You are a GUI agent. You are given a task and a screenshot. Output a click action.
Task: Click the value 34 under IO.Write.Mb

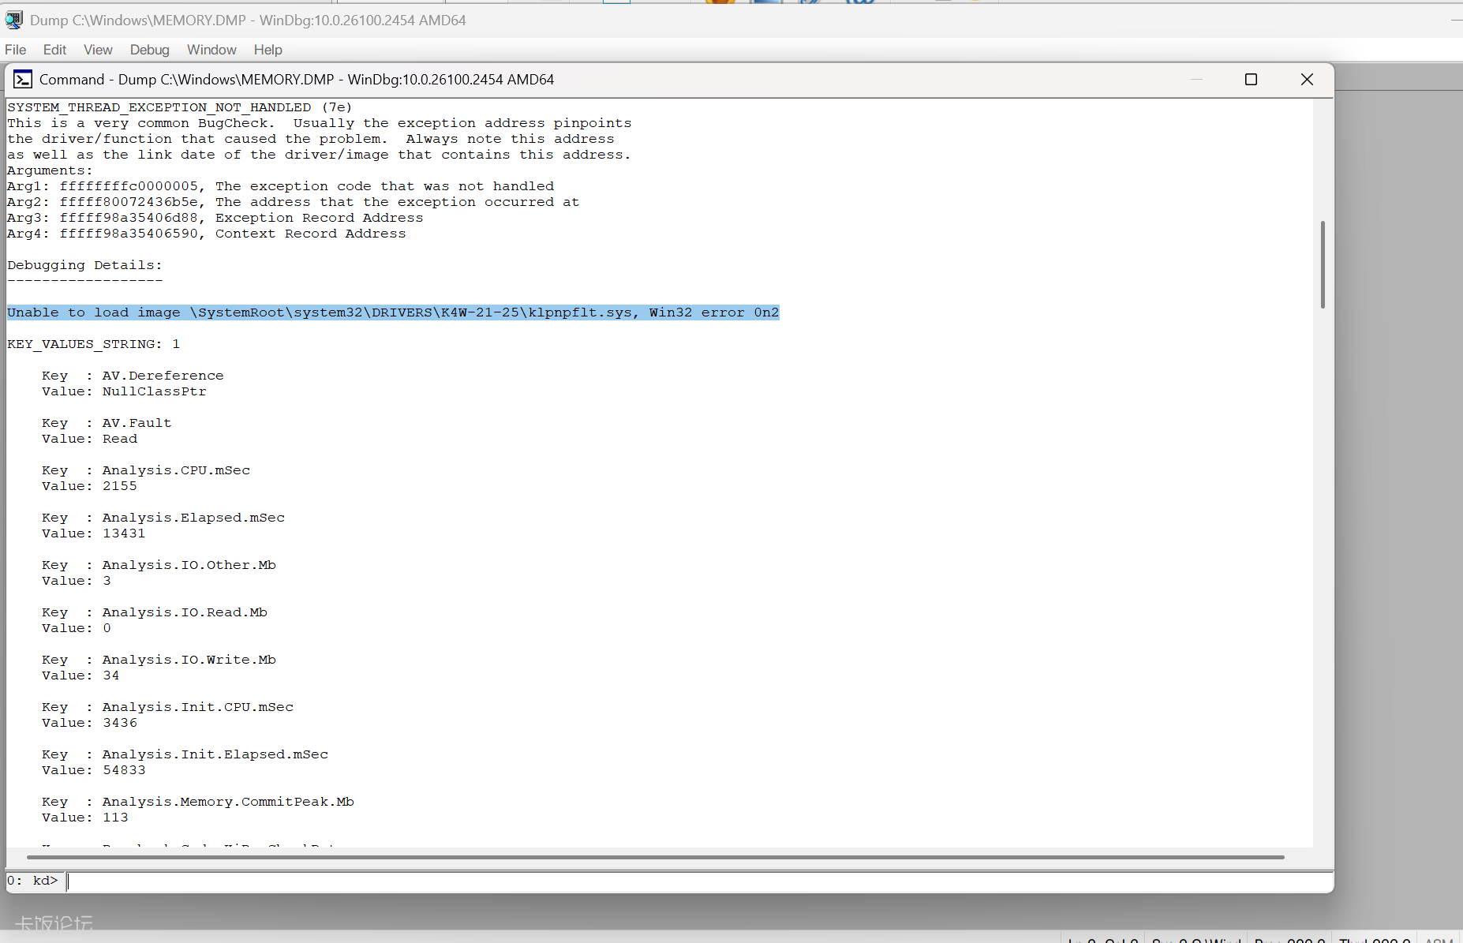(x=111, y=675)
